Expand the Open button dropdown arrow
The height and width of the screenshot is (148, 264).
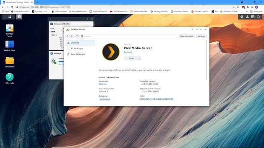click(140, 58)
